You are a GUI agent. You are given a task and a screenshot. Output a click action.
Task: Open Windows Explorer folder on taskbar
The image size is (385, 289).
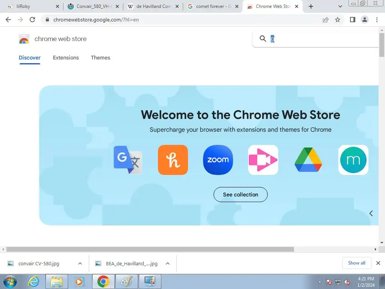tap(56, 281)
